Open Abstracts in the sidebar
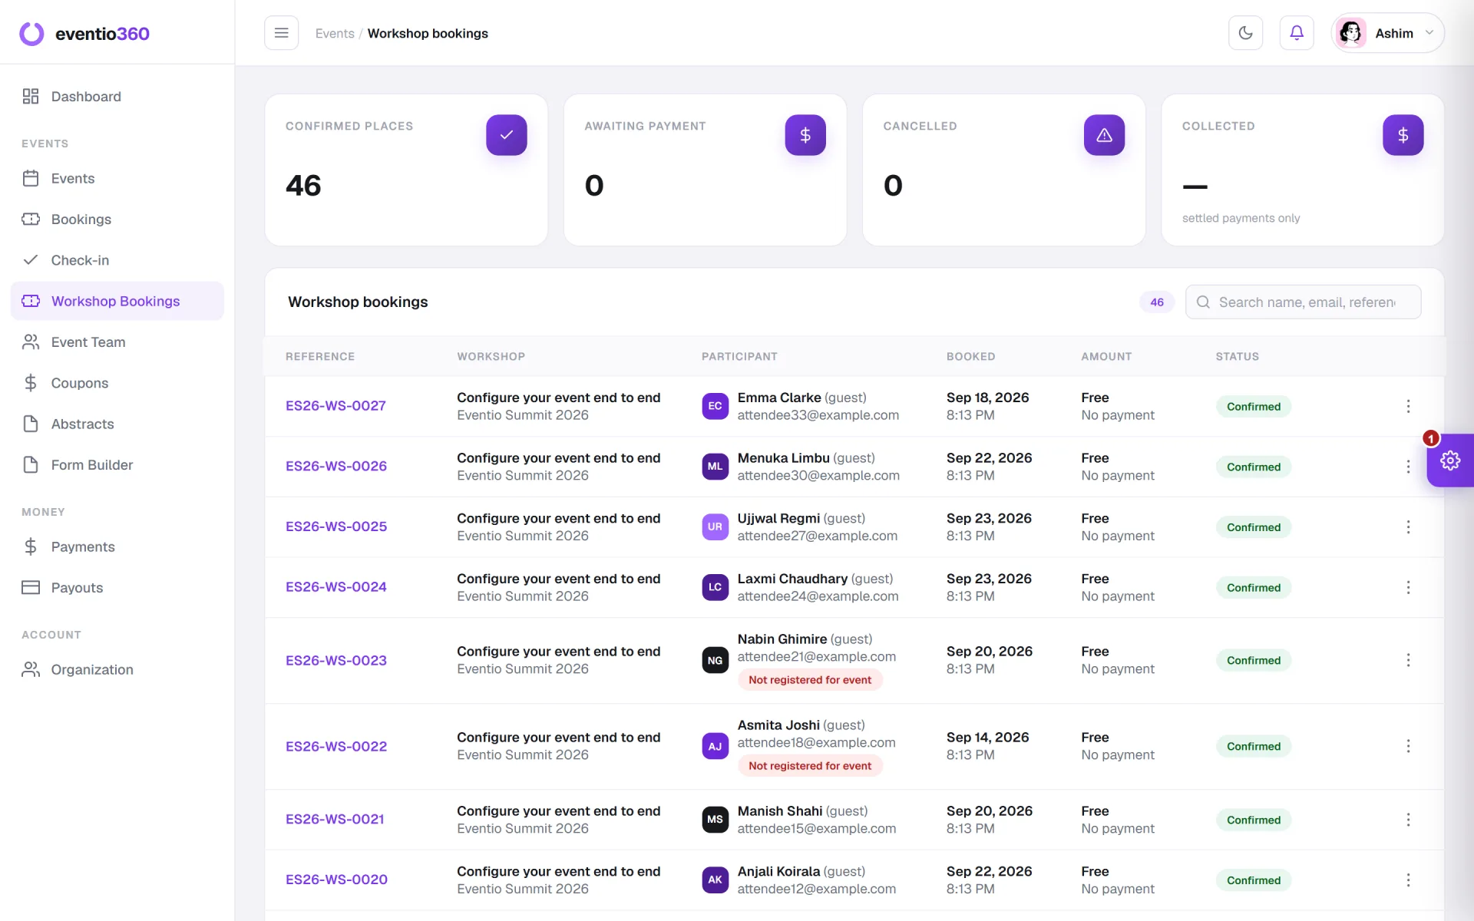The image size is (1474, 921). click(117, 424)
